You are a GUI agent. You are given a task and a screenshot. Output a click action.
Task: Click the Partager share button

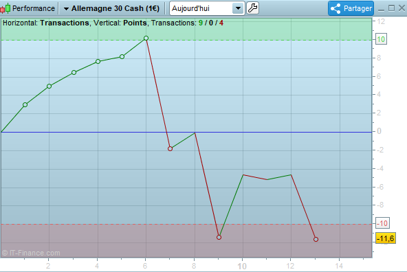click(351, 8)
